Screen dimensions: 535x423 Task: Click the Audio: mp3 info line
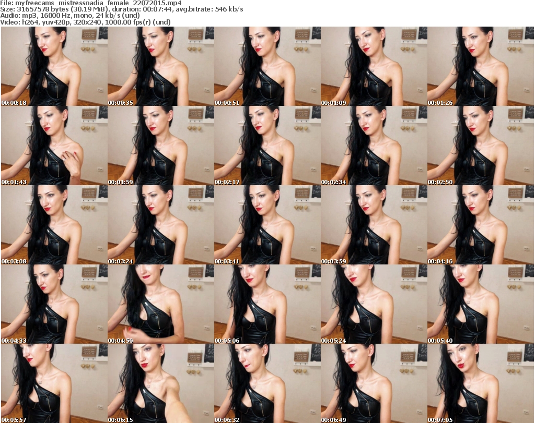coord(70,16)
